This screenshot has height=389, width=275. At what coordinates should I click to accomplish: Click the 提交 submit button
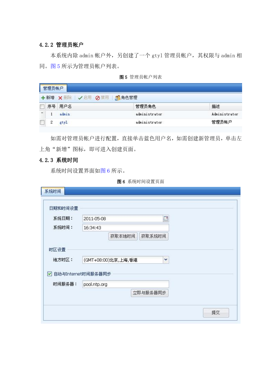[x=216, y=313]
